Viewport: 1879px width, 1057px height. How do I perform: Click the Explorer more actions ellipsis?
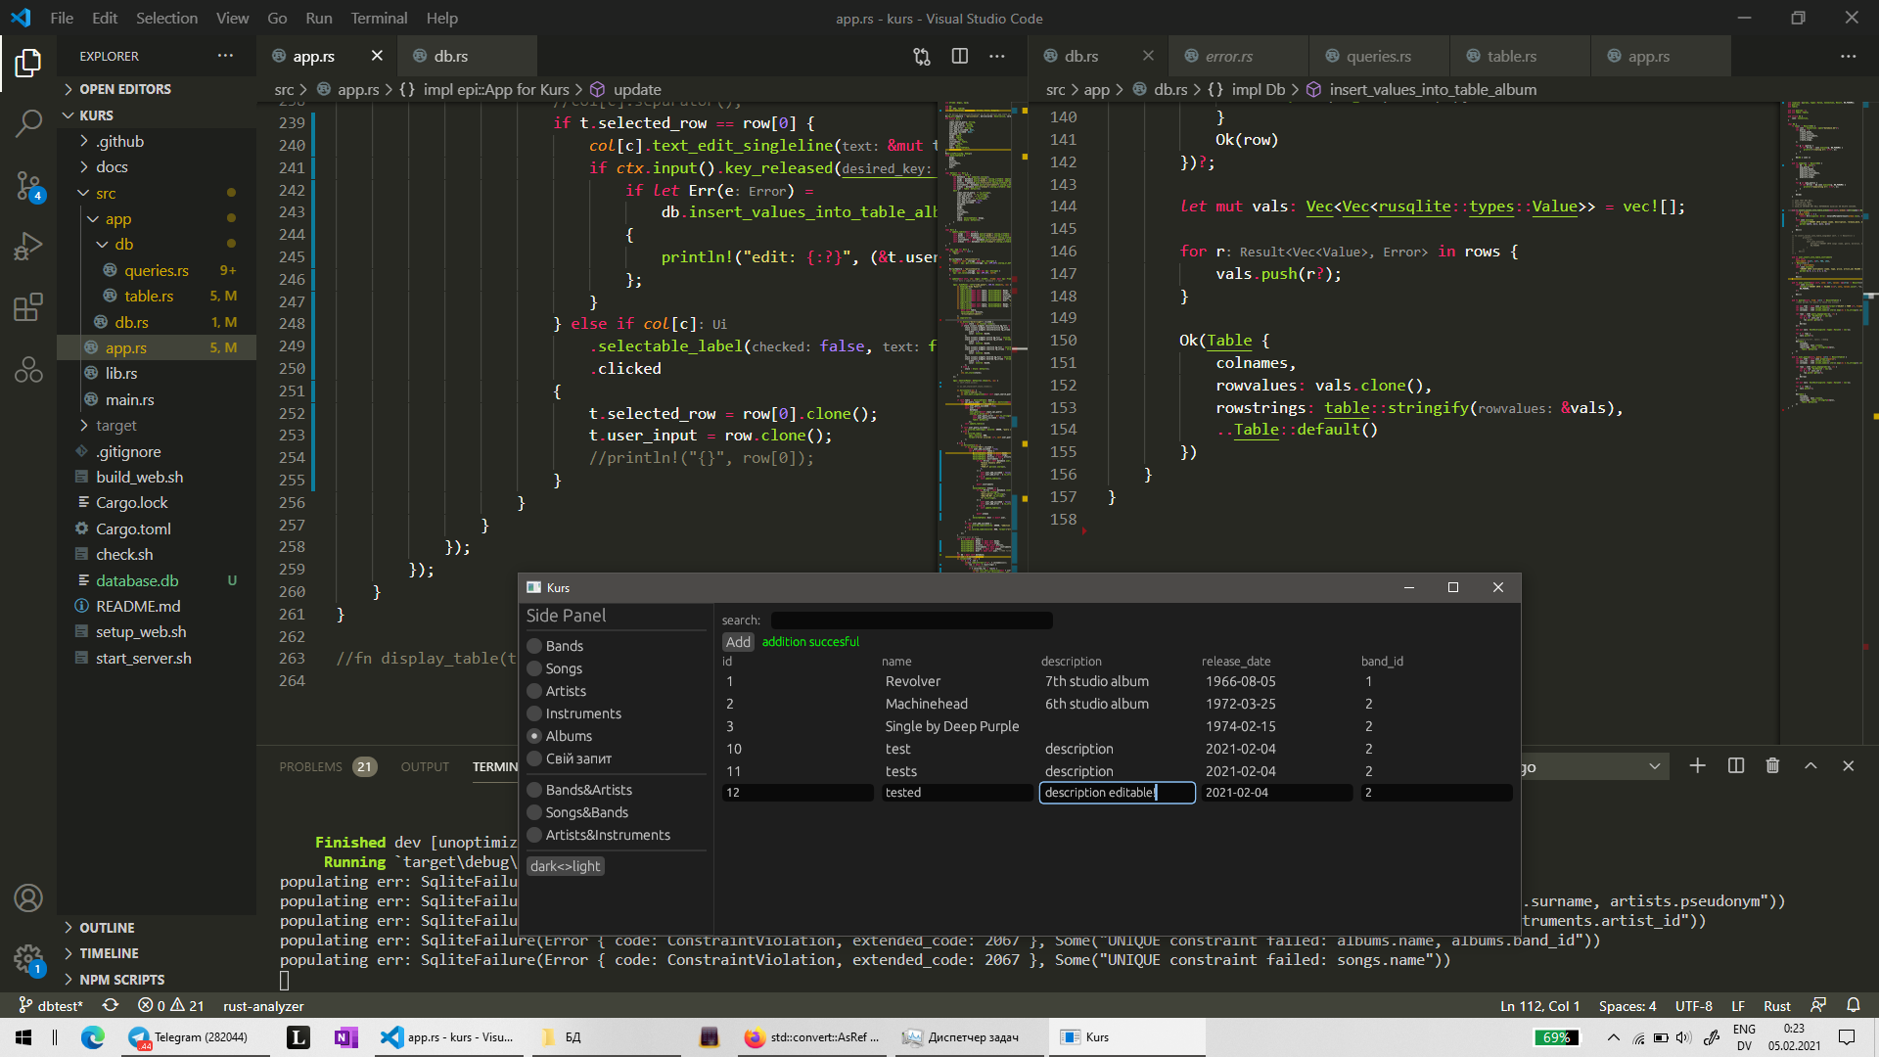[x=225, y=56]
